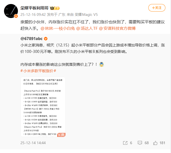
Task: Open hashtag #小米多款平板涨价#
Action: tap(38, 71)
